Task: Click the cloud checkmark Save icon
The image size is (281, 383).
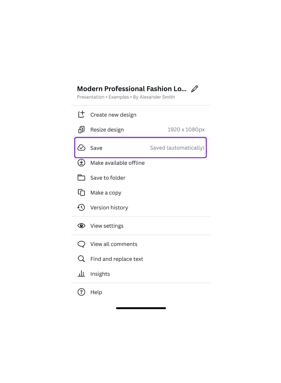Action: tap(81, 148)
